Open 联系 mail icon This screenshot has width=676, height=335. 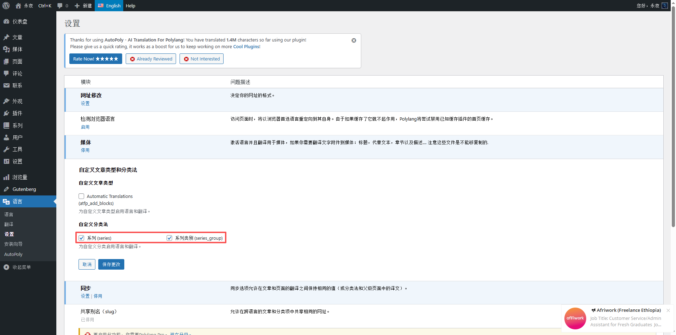click(x=6, y=85)
